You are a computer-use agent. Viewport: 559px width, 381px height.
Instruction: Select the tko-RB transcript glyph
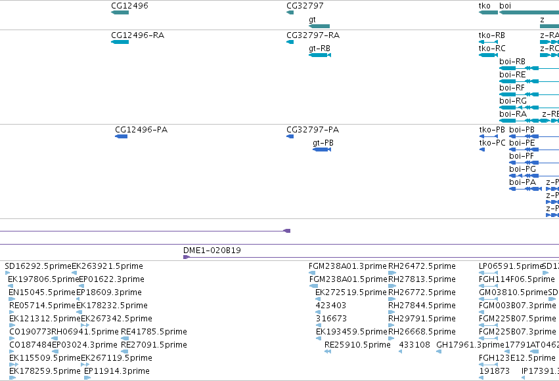pyautogui.click(x=488, y=42)
